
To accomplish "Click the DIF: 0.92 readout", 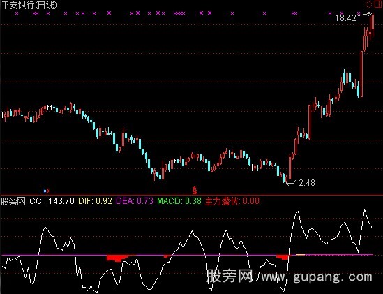I will pos(95,201).
